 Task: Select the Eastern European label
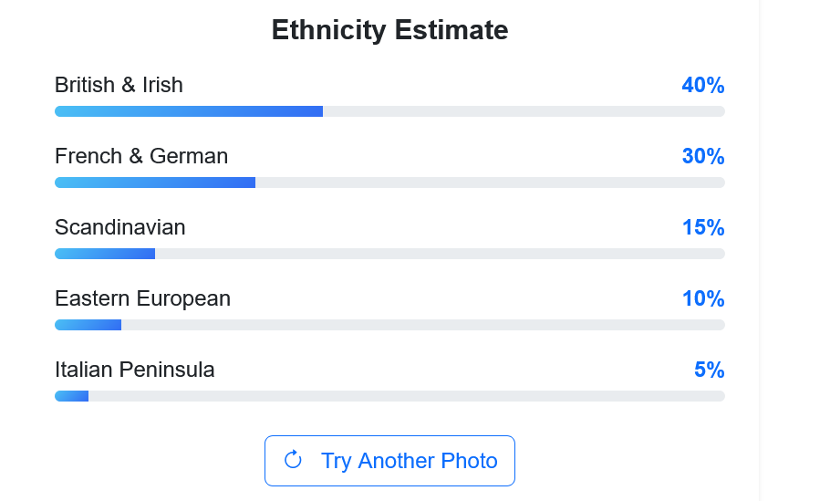click(142, 298)
